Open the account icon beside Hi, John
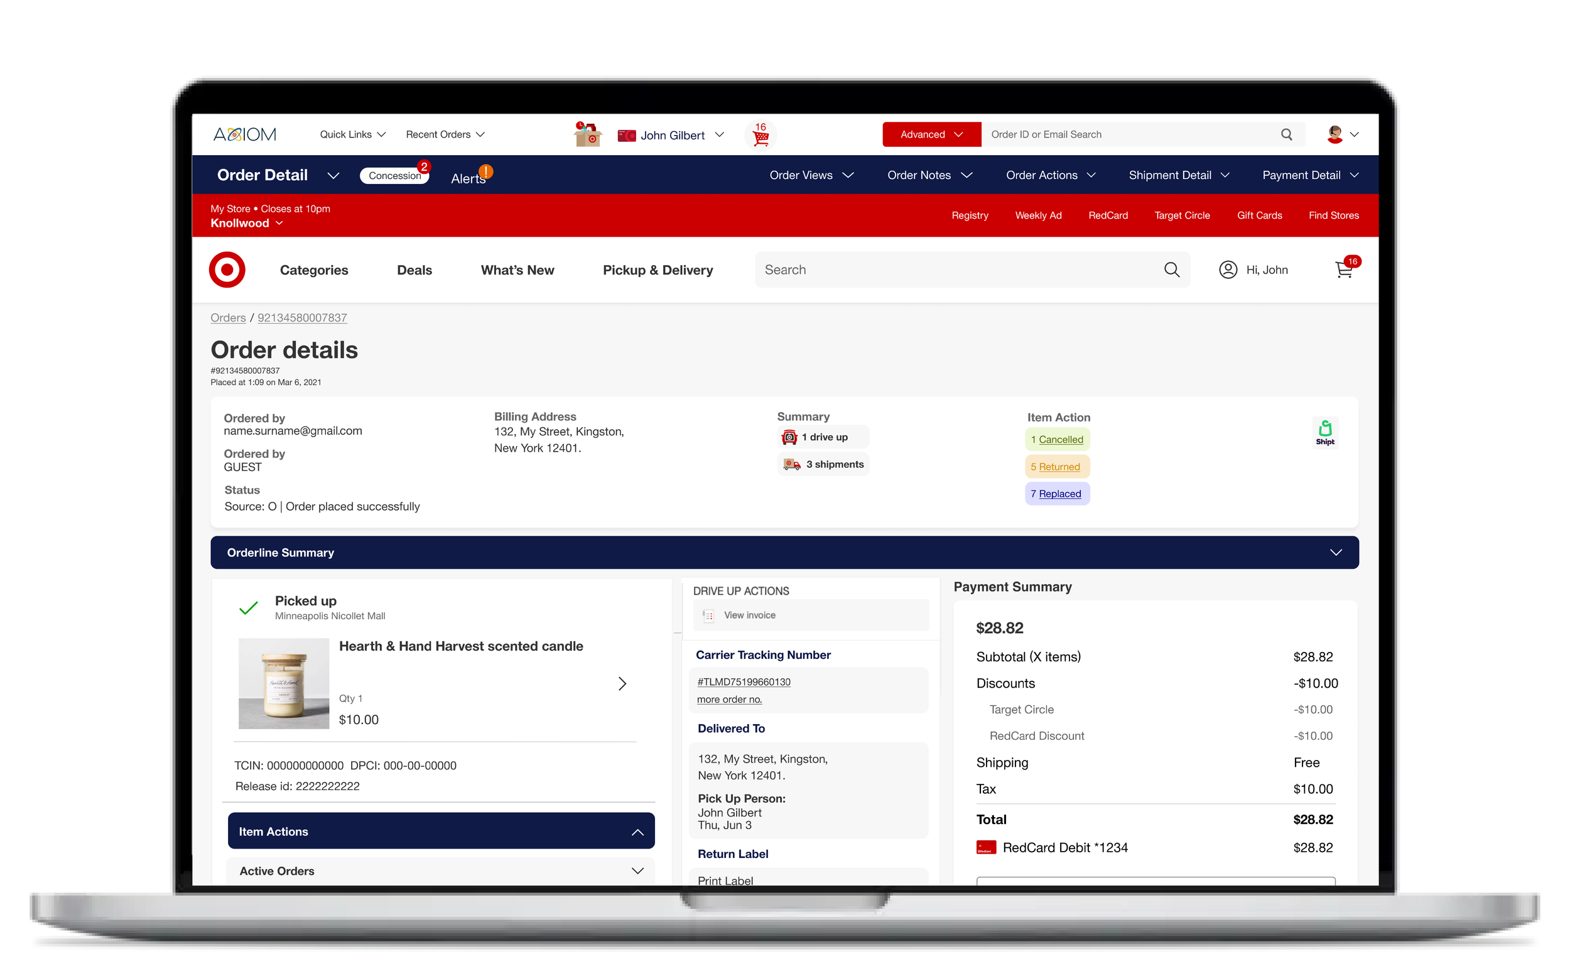 point(1228,269)
